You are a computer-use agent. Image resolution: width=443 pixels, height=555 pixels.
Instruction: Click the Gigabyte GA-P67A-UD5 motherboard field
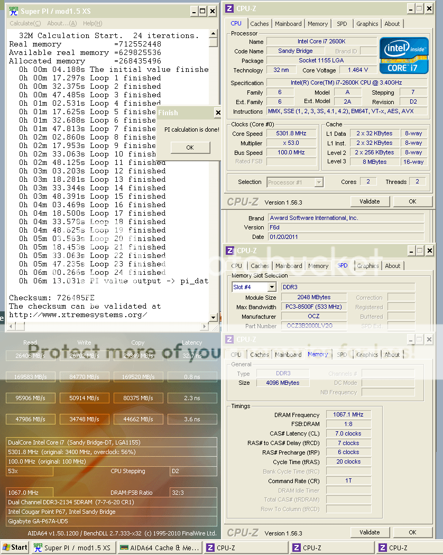click(x=112, y=521)
